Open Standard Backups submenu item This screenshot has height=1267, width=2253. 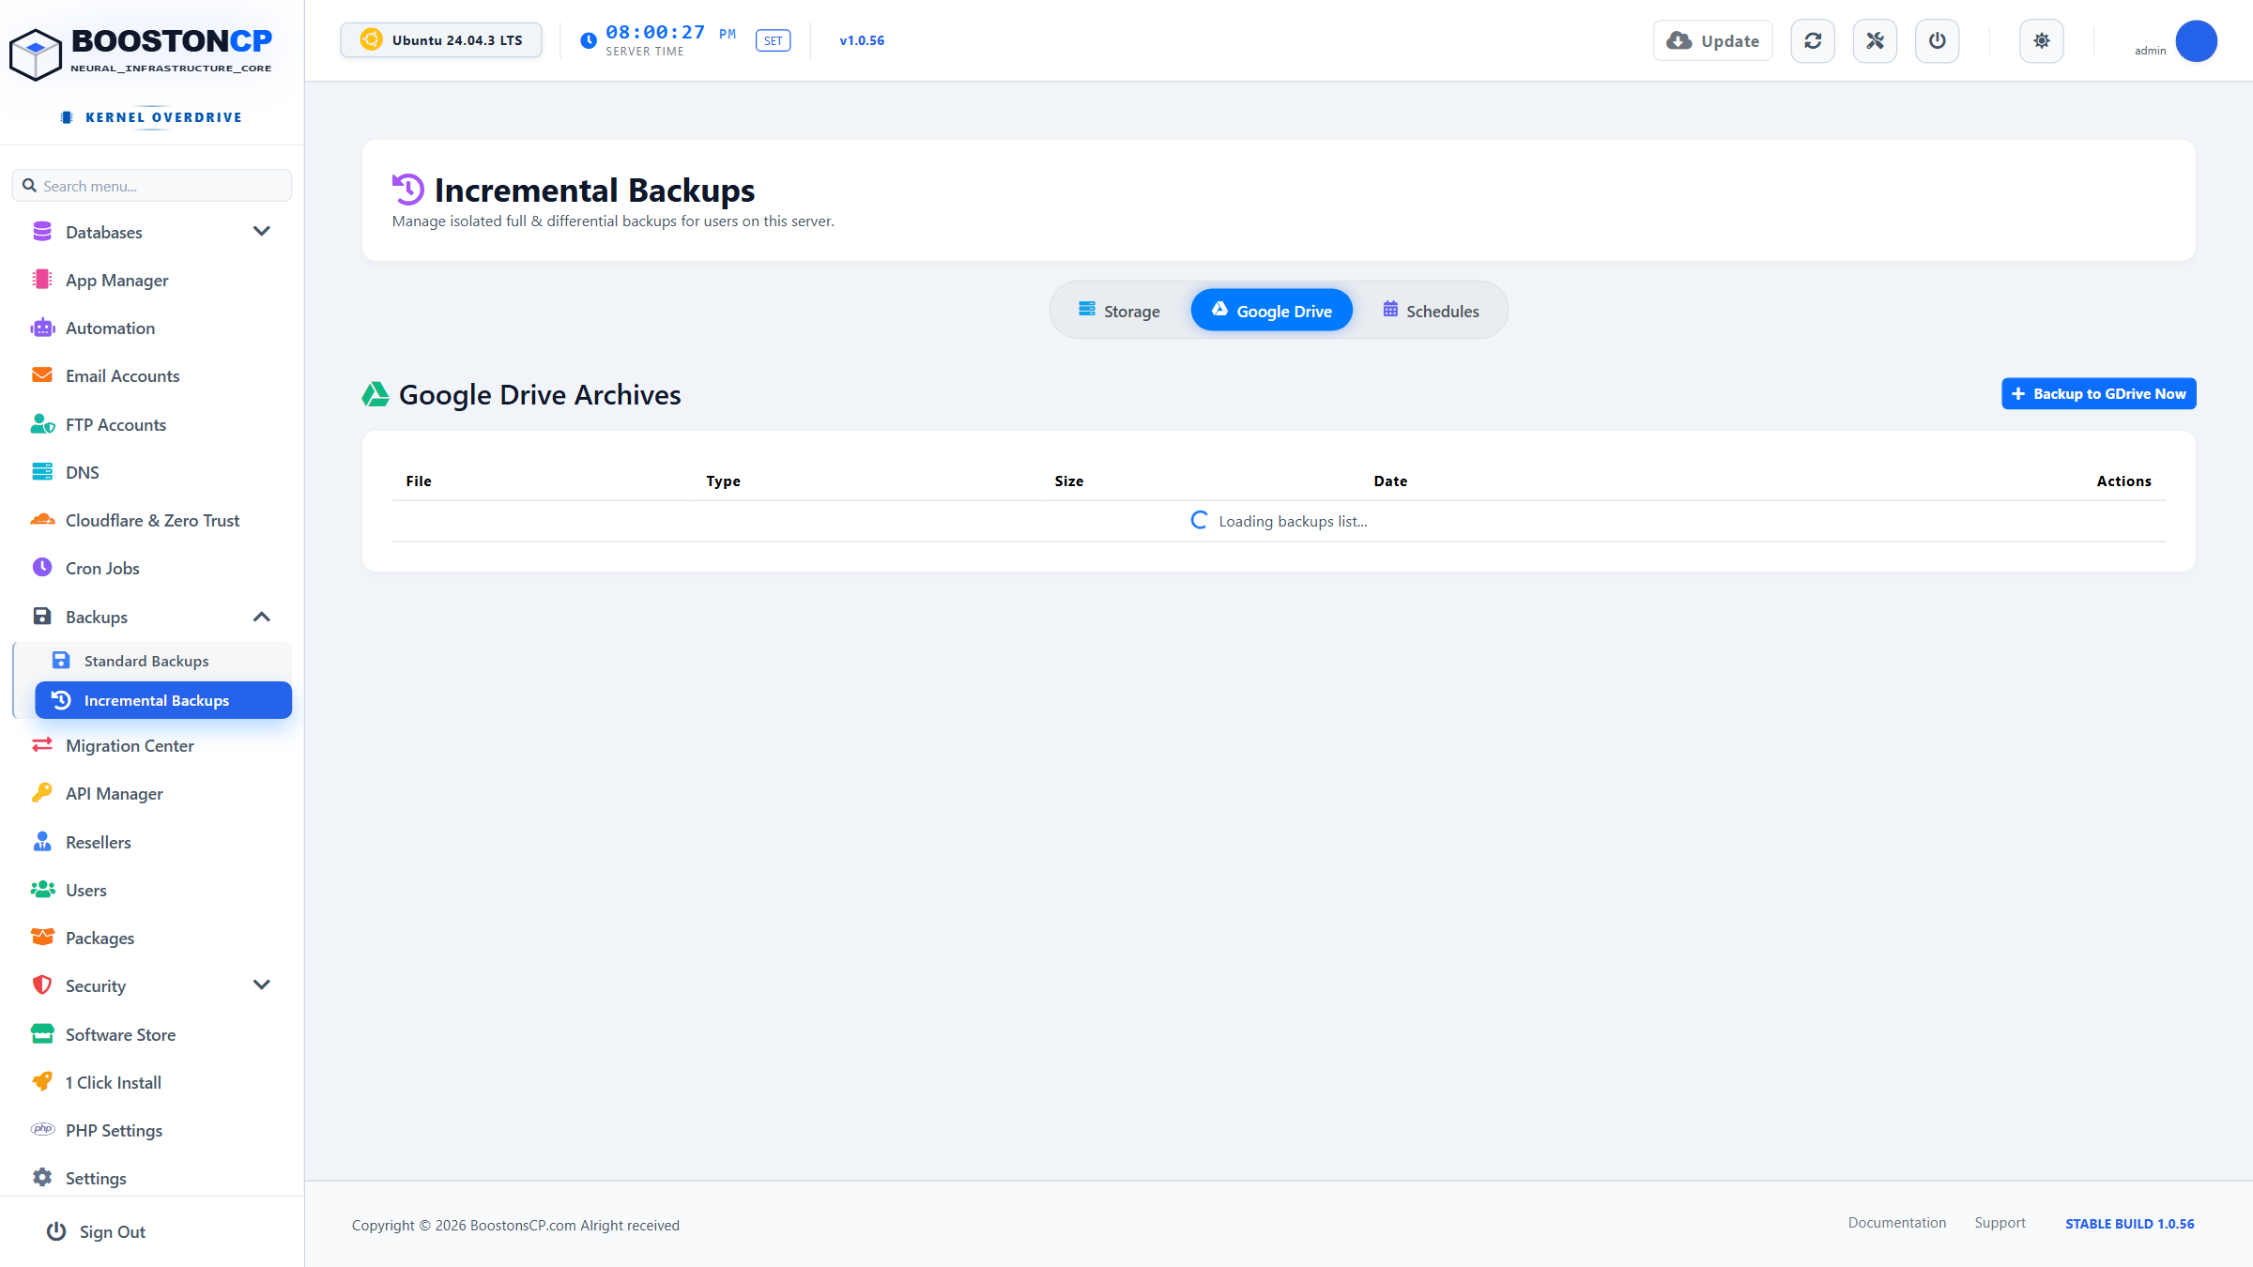(x=163, y=661)
